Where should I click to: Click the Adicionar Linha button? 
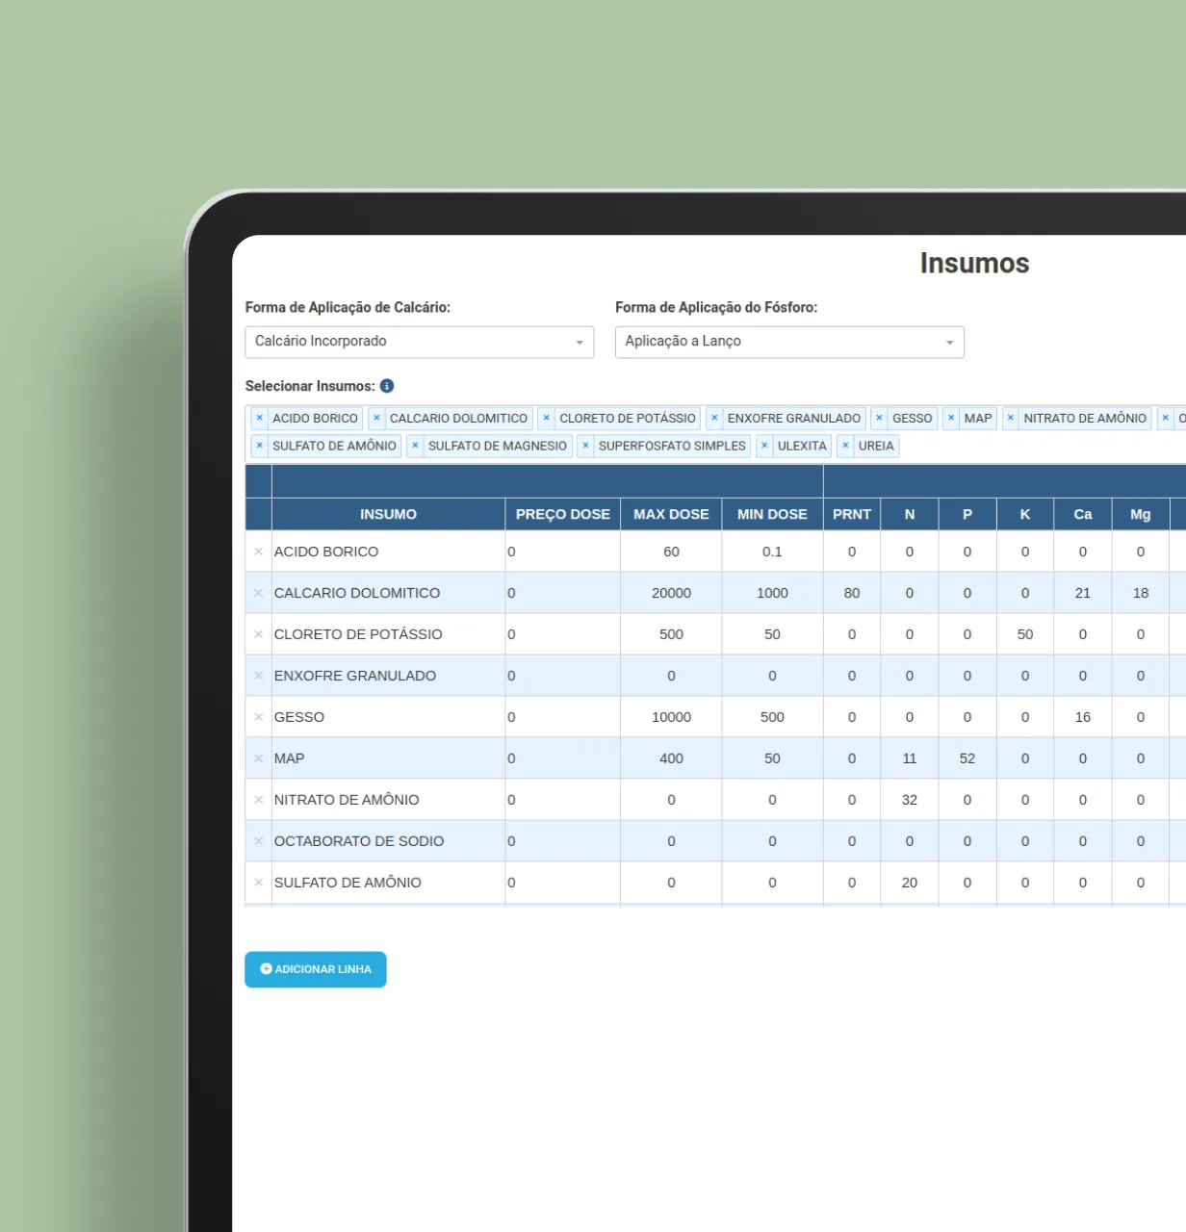point(316,969)
